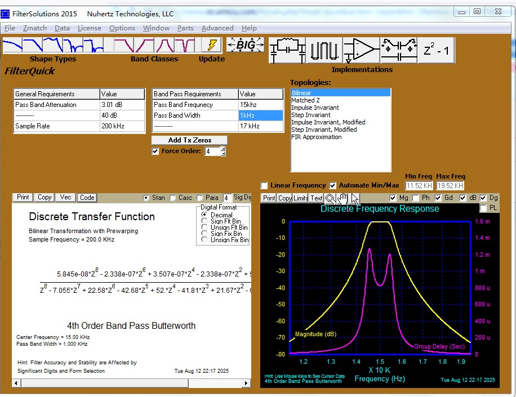
Task: Select the op-amp active filter implementation
Action: (361, 51)
